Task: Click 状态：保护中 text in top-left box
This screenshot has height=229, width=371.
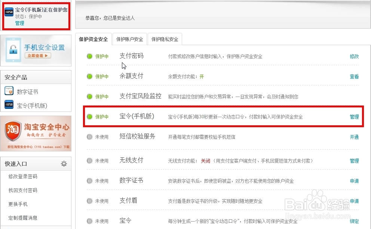Action: point(28,16)
